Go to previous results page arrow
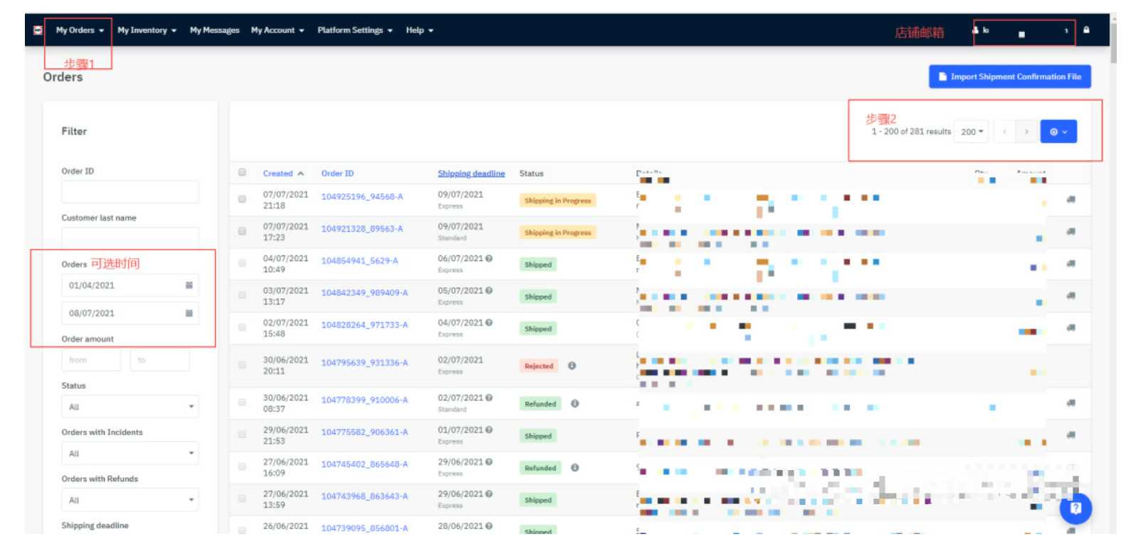 click(1004, 132)
